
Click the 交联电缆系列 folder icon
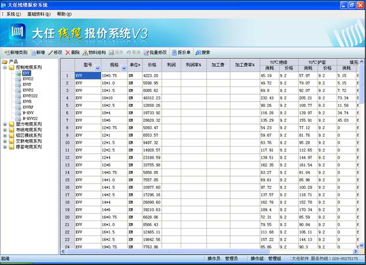[x=12, y=141]
